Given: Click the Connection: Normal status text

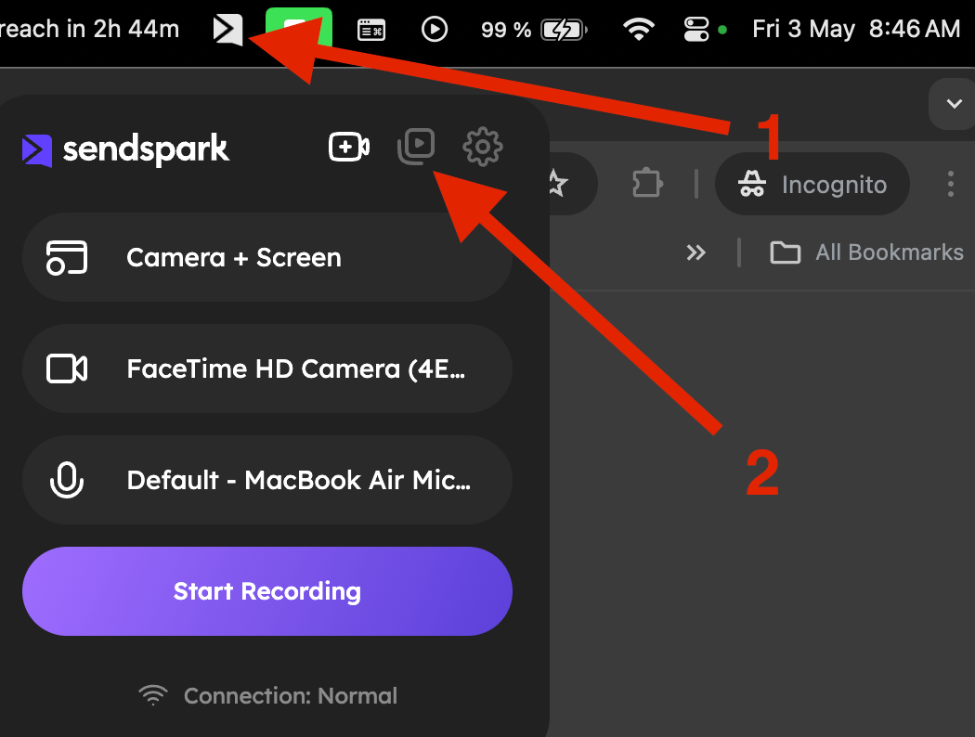Looking at the screenshot, I should click(x=291, y=696).
